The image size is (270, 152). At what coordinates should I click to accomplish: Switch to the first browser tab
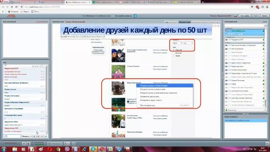tap(23, 2)
